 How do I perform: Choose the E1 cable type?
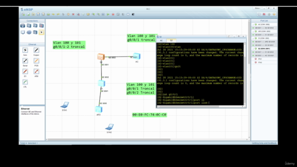pos(25,71)
